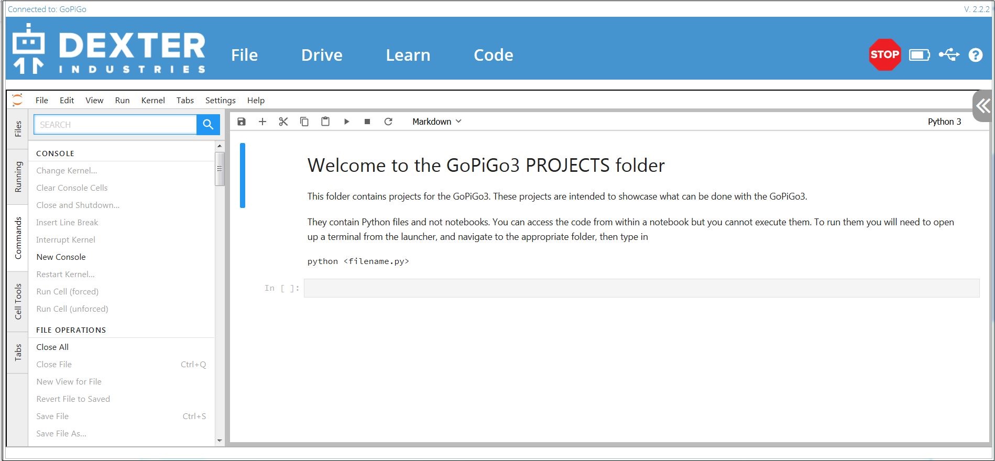Image resolution: width=995 pixels, height=461 pixels.
Task: Open the Tabs menu
Action: pos(185,100)
